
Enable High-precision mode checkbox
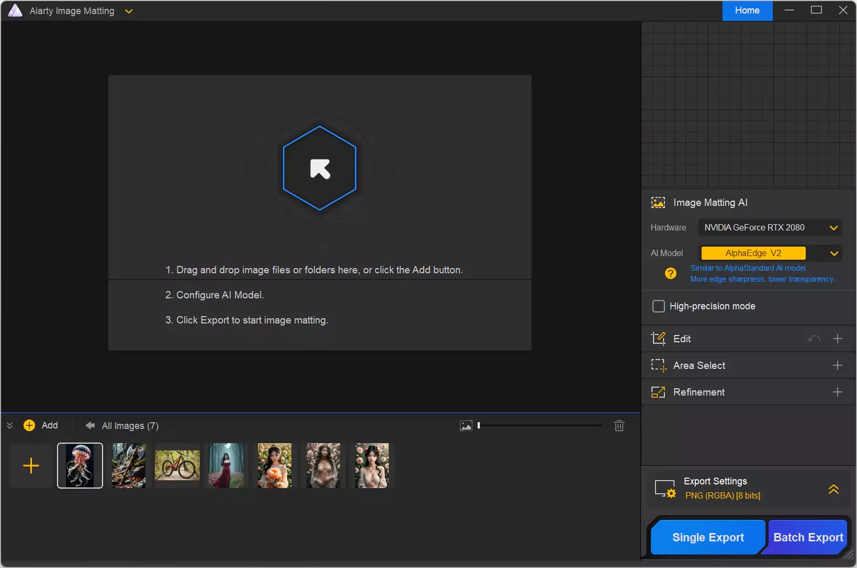click(659, 306)
